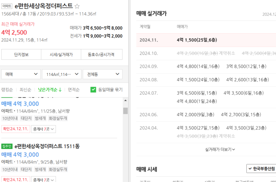The image size is (276, 182).
Task: Click 3억 8,500(12일,1층) transaction entry
Action: [246, 67]
